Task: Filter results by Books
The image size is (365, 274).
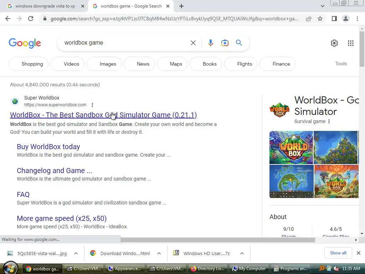Action: click(206, 64)
